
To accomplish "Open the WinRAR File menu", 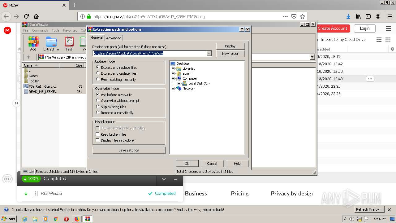I will click(x=26, y=30).
